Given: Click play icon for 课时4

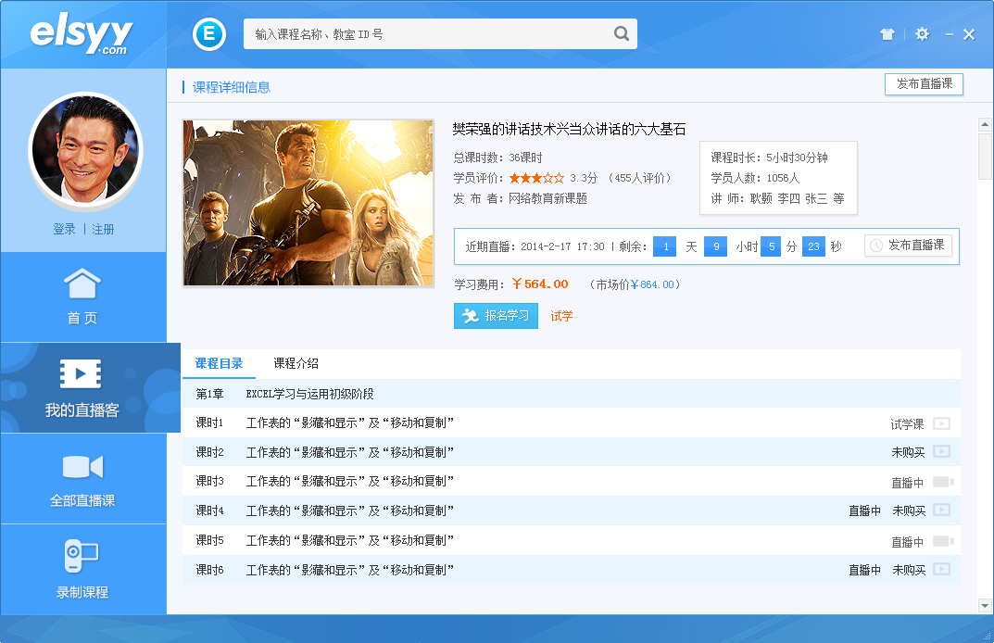Looking at the screenshot, I should click(x=941, y=510).
